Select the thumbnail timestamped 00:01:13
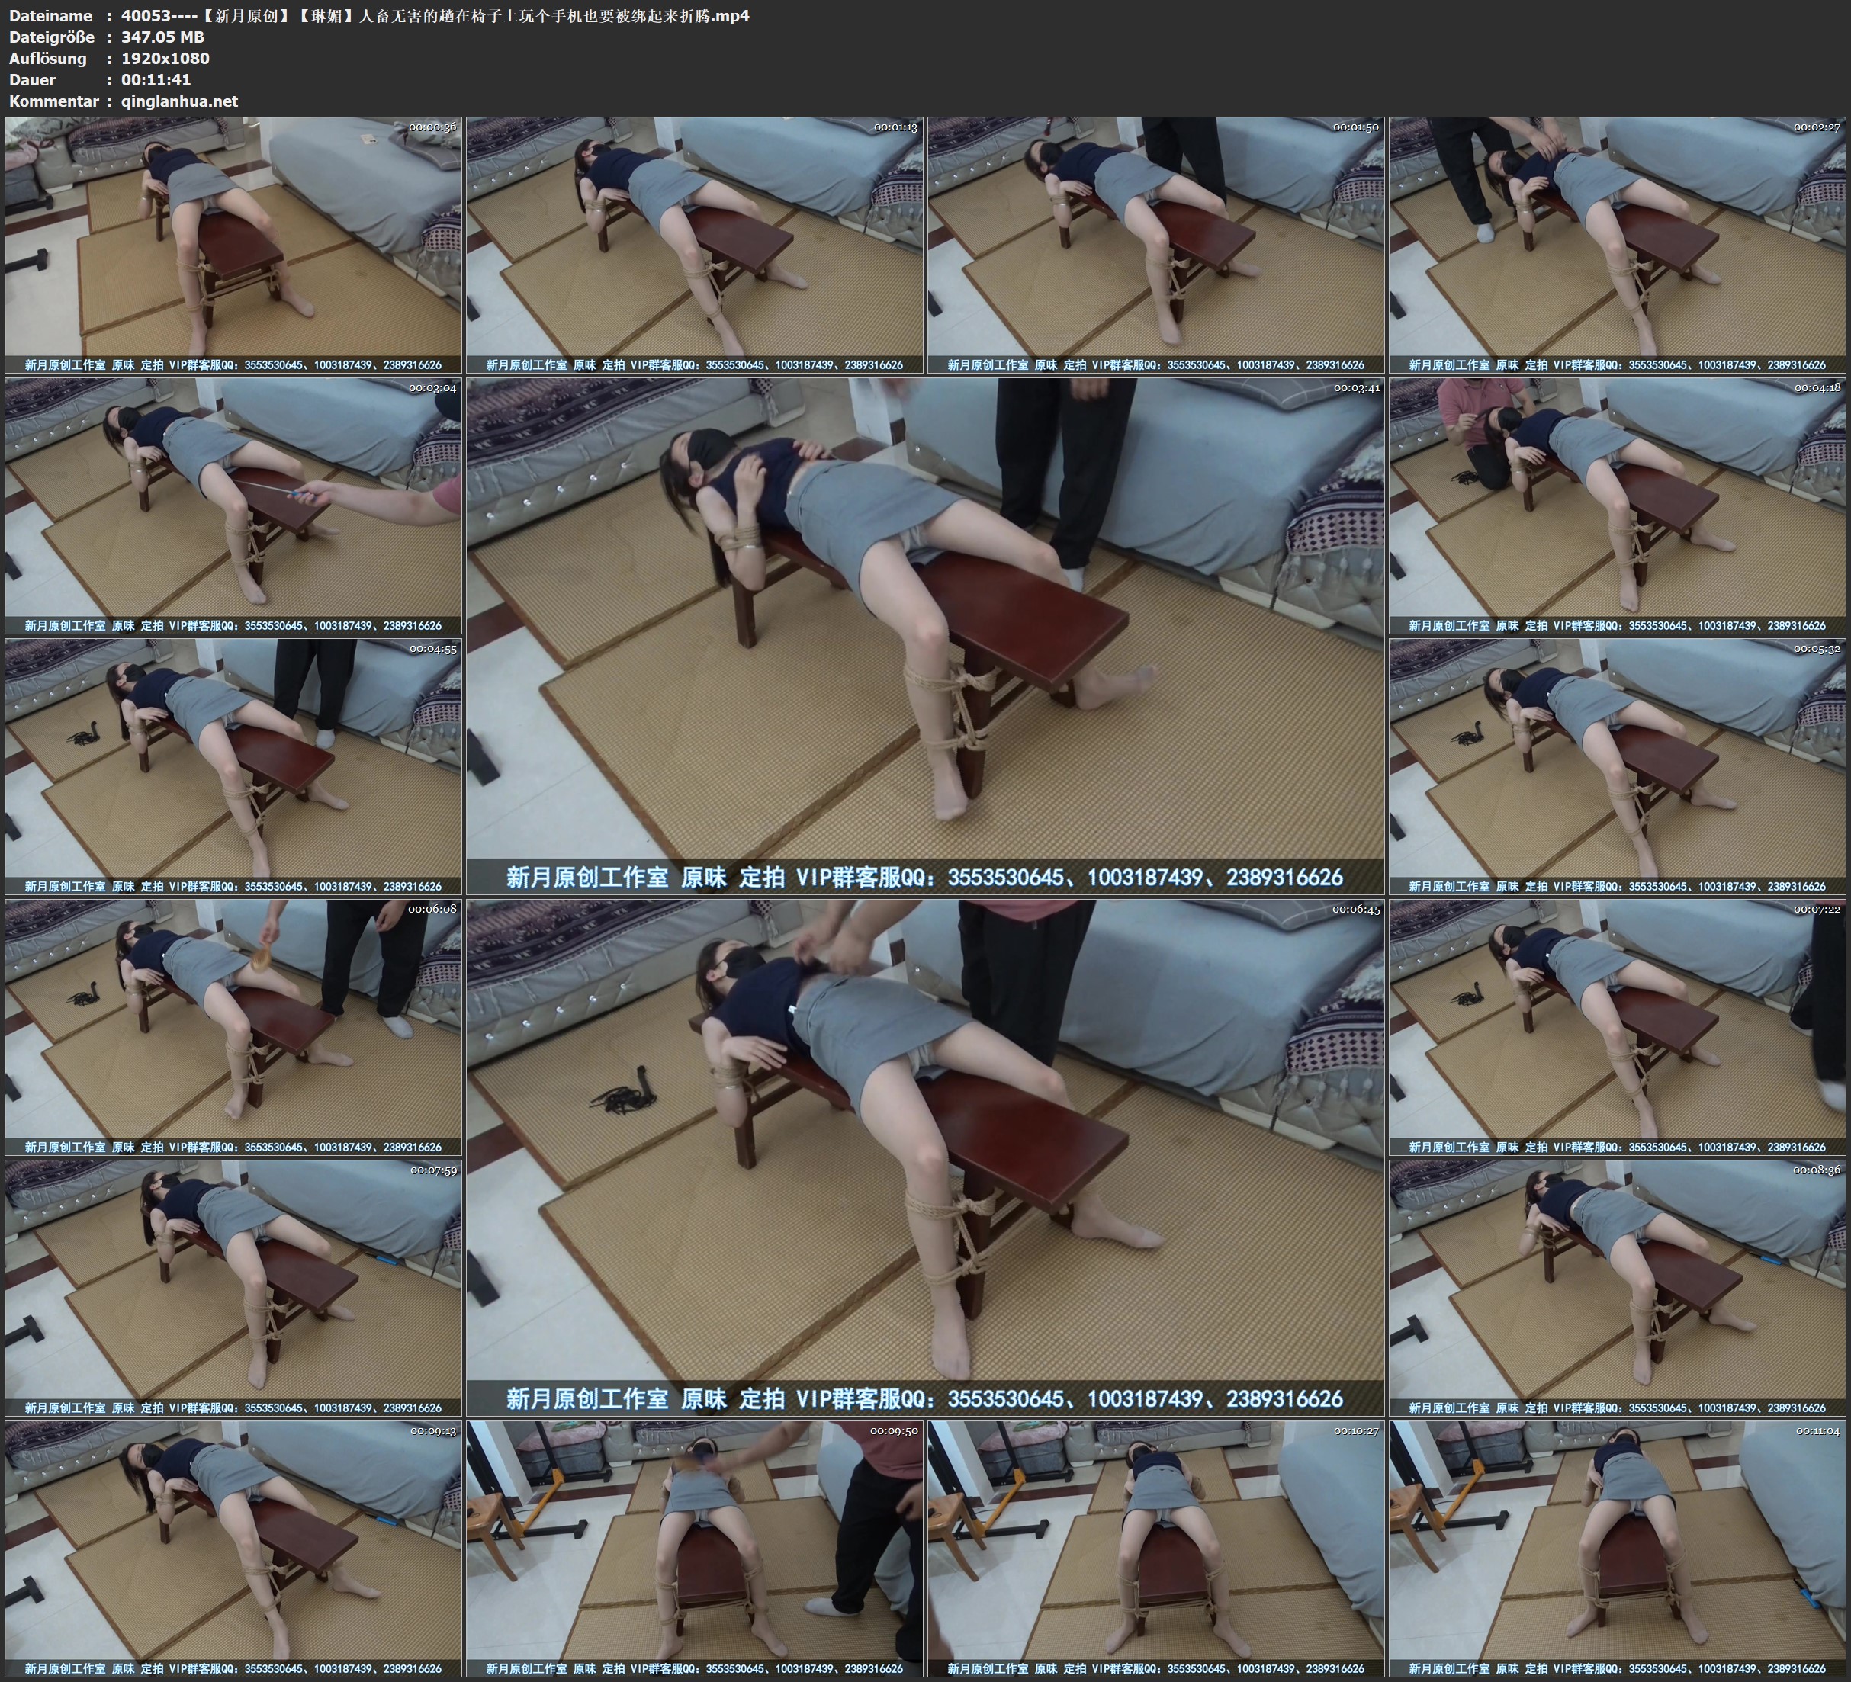 (695, 244)
